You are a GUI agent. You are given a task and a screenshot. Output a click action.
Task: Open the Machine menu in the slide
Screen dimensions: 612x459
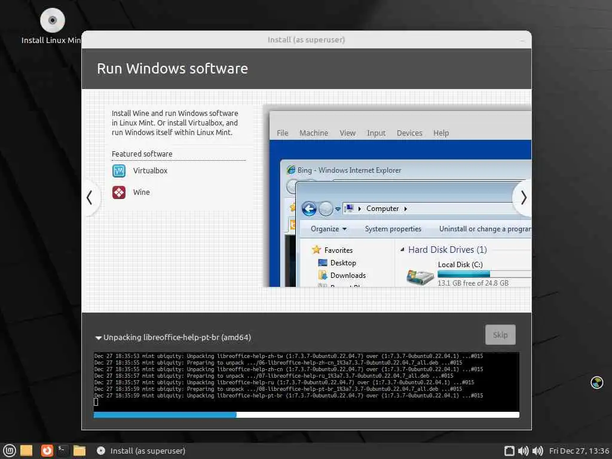[x=314, y=133]
